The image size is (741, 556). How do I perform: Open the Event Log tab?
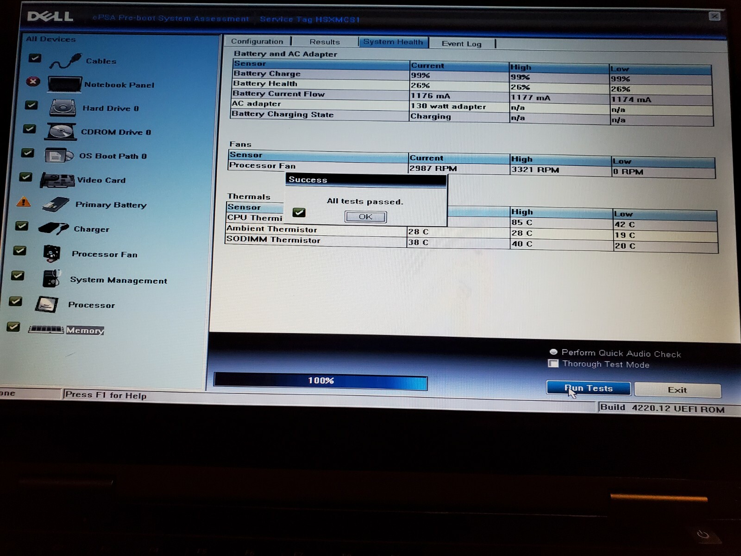[462, 44]
